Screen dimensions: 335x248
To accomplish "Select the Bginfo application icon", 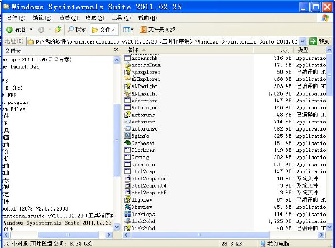I will click(x=127, y=136).
